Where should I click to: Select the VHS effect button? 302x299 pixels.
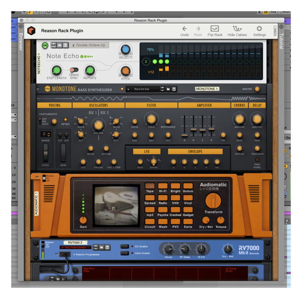coord(175,198)
